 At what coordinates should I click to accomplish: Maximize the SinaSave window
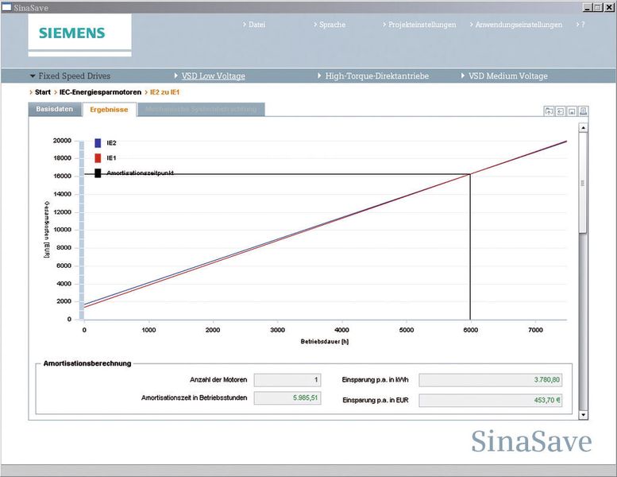pos(597,7)
